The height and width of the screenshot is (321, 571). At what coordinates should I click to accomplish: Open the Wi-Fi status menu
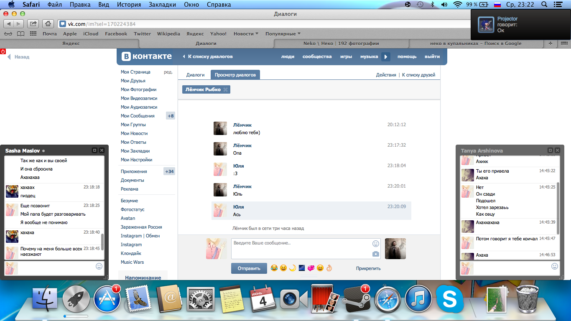point(457,5)
